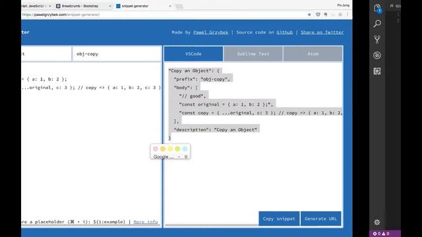Open VS Code Extensions icon
Viewport: 422px width, 237px height.
click(377, 71)
